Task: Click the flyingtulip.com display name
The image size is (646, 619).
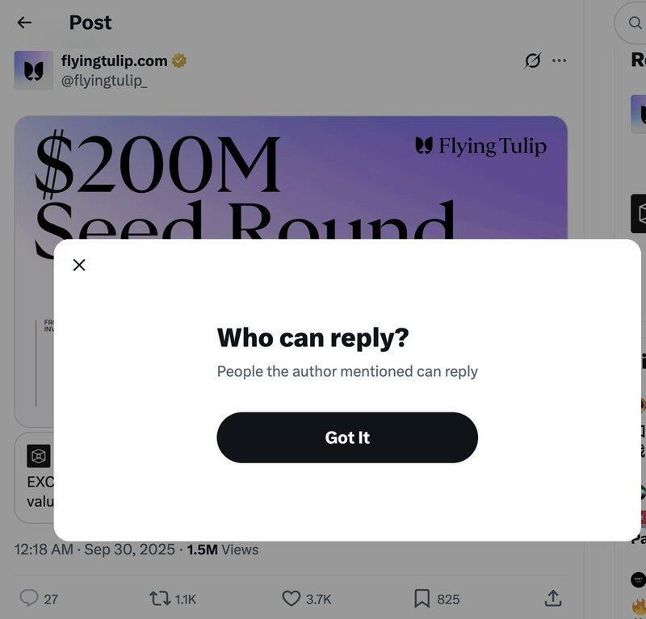Action: tap(114, 61)
